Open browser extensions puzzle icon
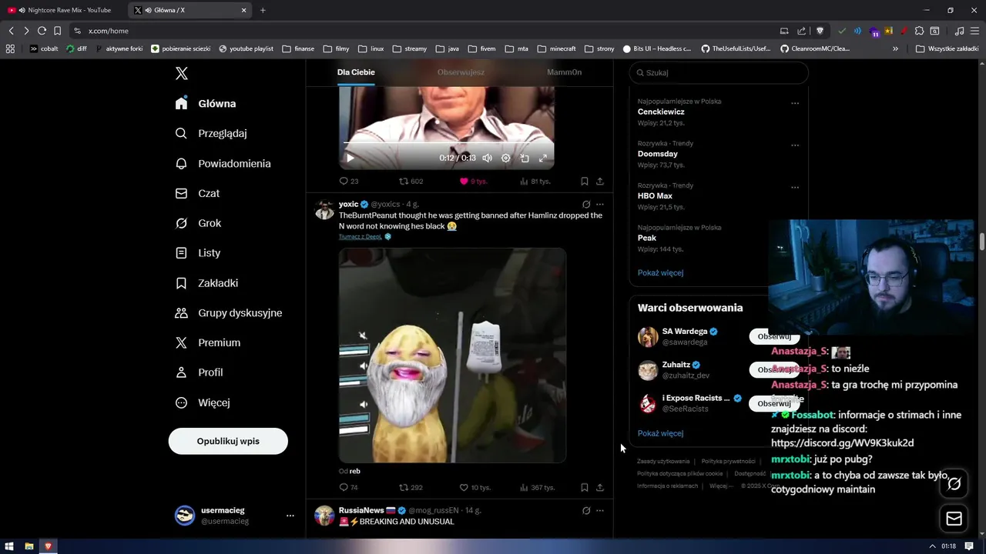This screenshot has height=554, width=986. tap(919, 31)
